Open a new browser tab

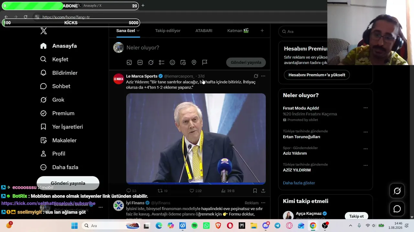point(143,5)
